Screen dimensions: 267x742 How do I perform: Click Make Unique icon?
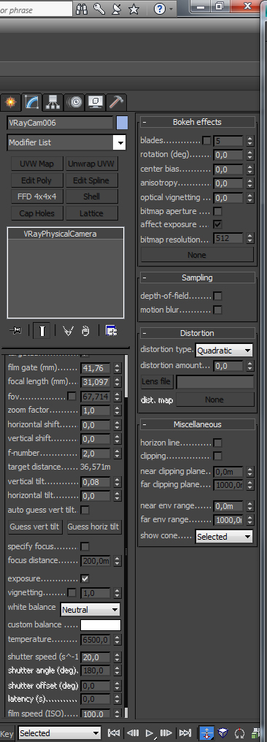pyautogui.click(x=69, y=331)
